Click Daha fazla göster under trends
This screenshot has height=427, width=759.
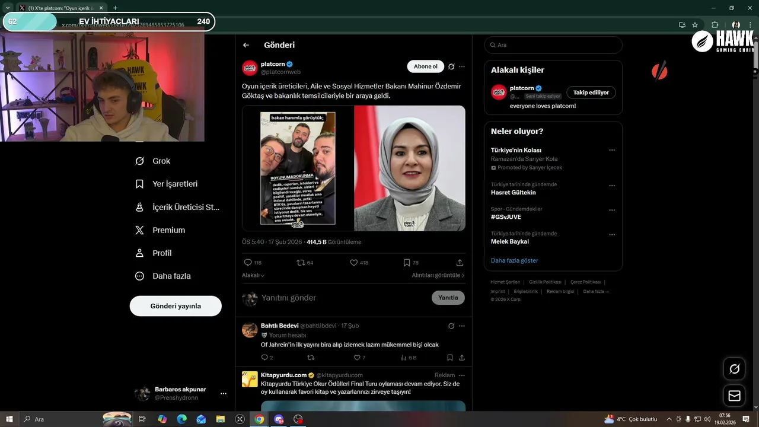pos(514,260)
